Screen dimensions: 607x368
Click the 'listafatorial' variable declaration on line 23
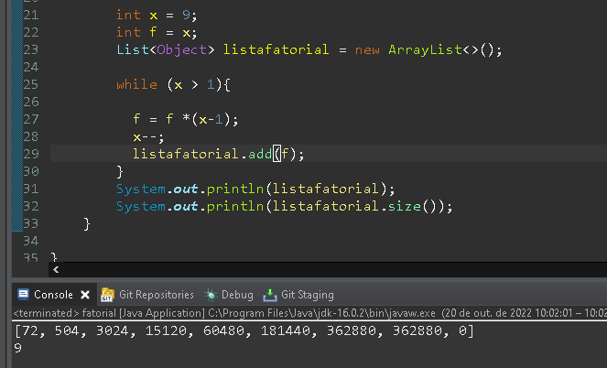pyautogui.click(x=276, y=49)
